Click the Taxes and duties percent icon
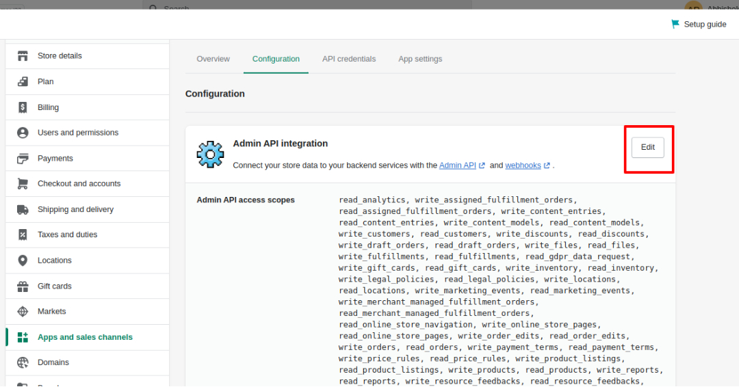 (23, 235)
